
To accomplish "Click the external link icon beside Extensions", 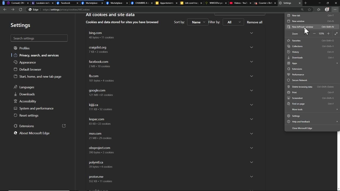I will tap(64, 126).
